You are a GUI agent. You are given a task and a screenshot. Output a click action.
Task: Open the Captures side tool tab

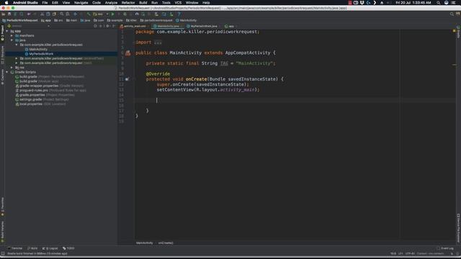pos(2,77)
